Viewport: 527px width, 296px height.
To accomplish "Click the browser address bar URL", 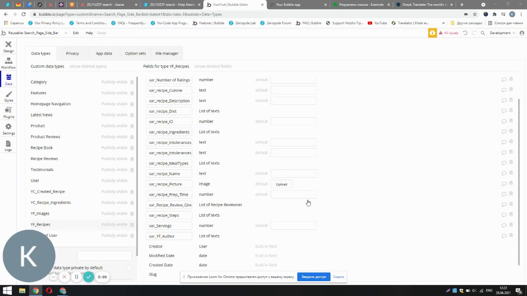I will tap(130, 14).
